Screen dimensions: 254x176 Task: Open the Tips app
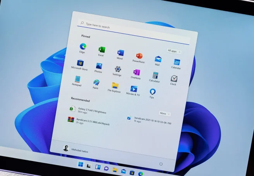click(x=152, y=93)
